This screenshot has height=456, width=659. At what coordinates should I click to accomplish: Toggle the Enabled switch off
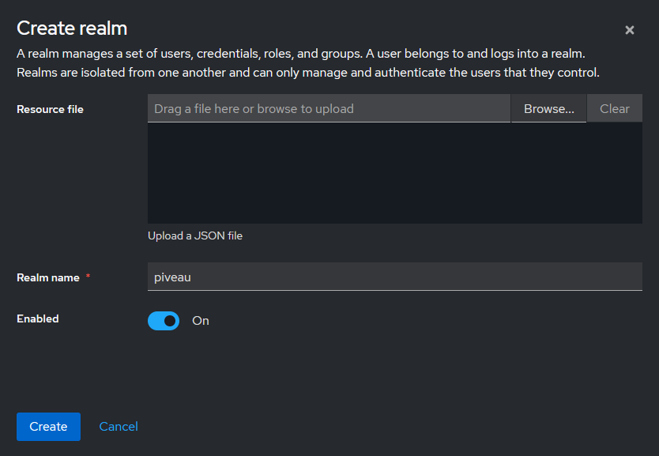[x=164, y=321]
